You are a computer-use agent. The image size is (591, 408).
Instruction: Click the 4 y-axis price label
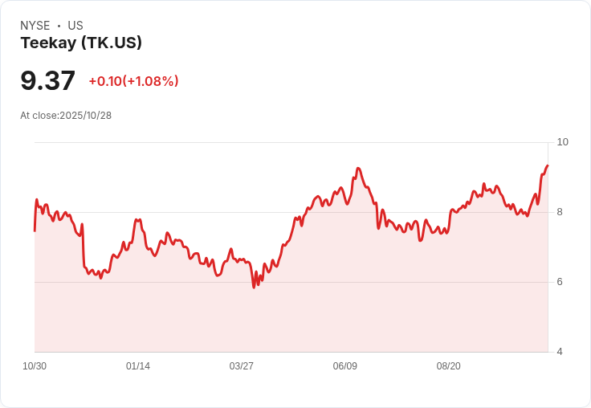(560, 352)
